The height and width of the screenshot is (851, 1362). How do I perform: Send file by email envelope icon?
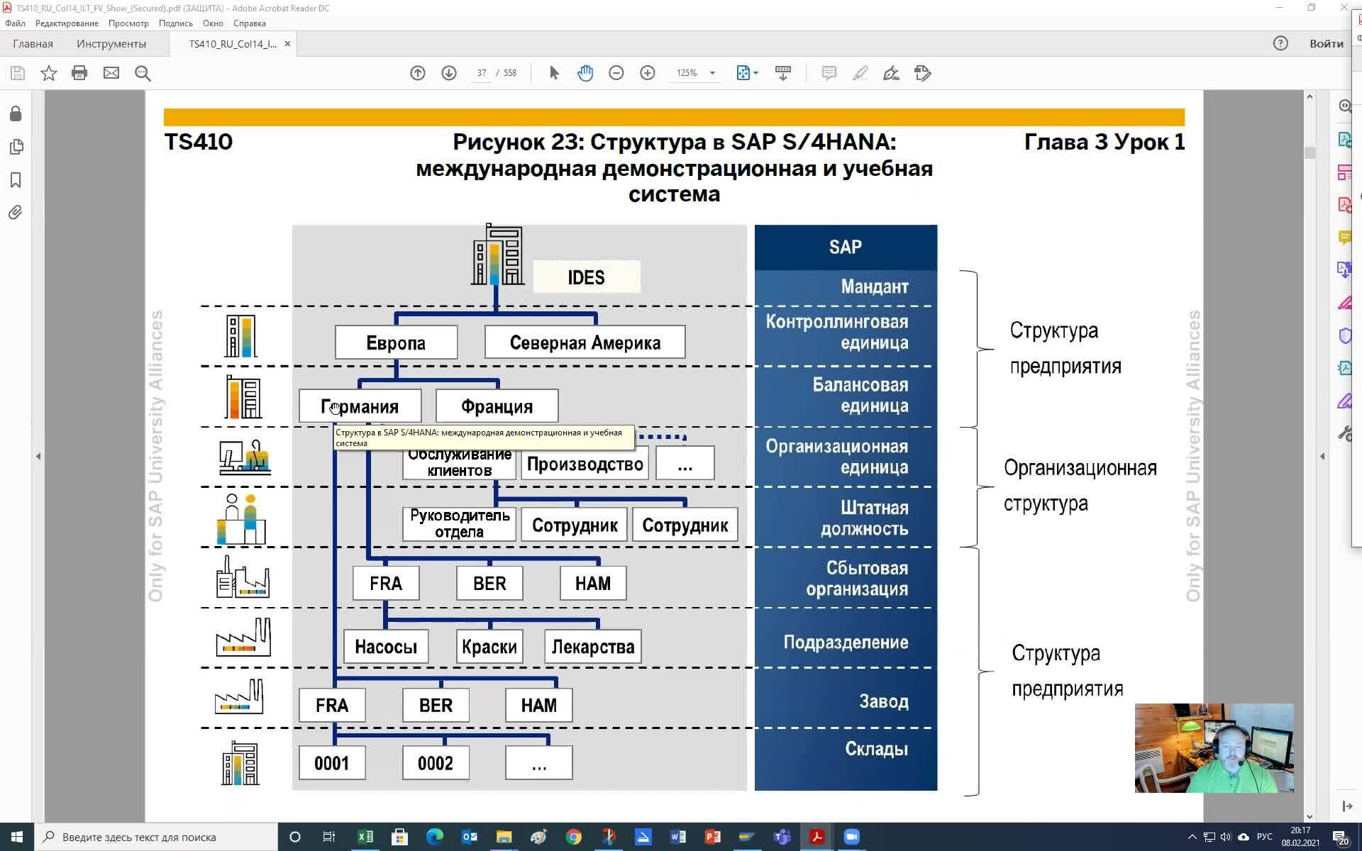[111, 73]
